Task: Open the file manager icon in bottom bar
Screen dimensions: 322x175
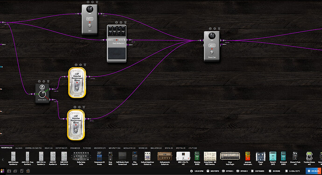Action: 22,171
